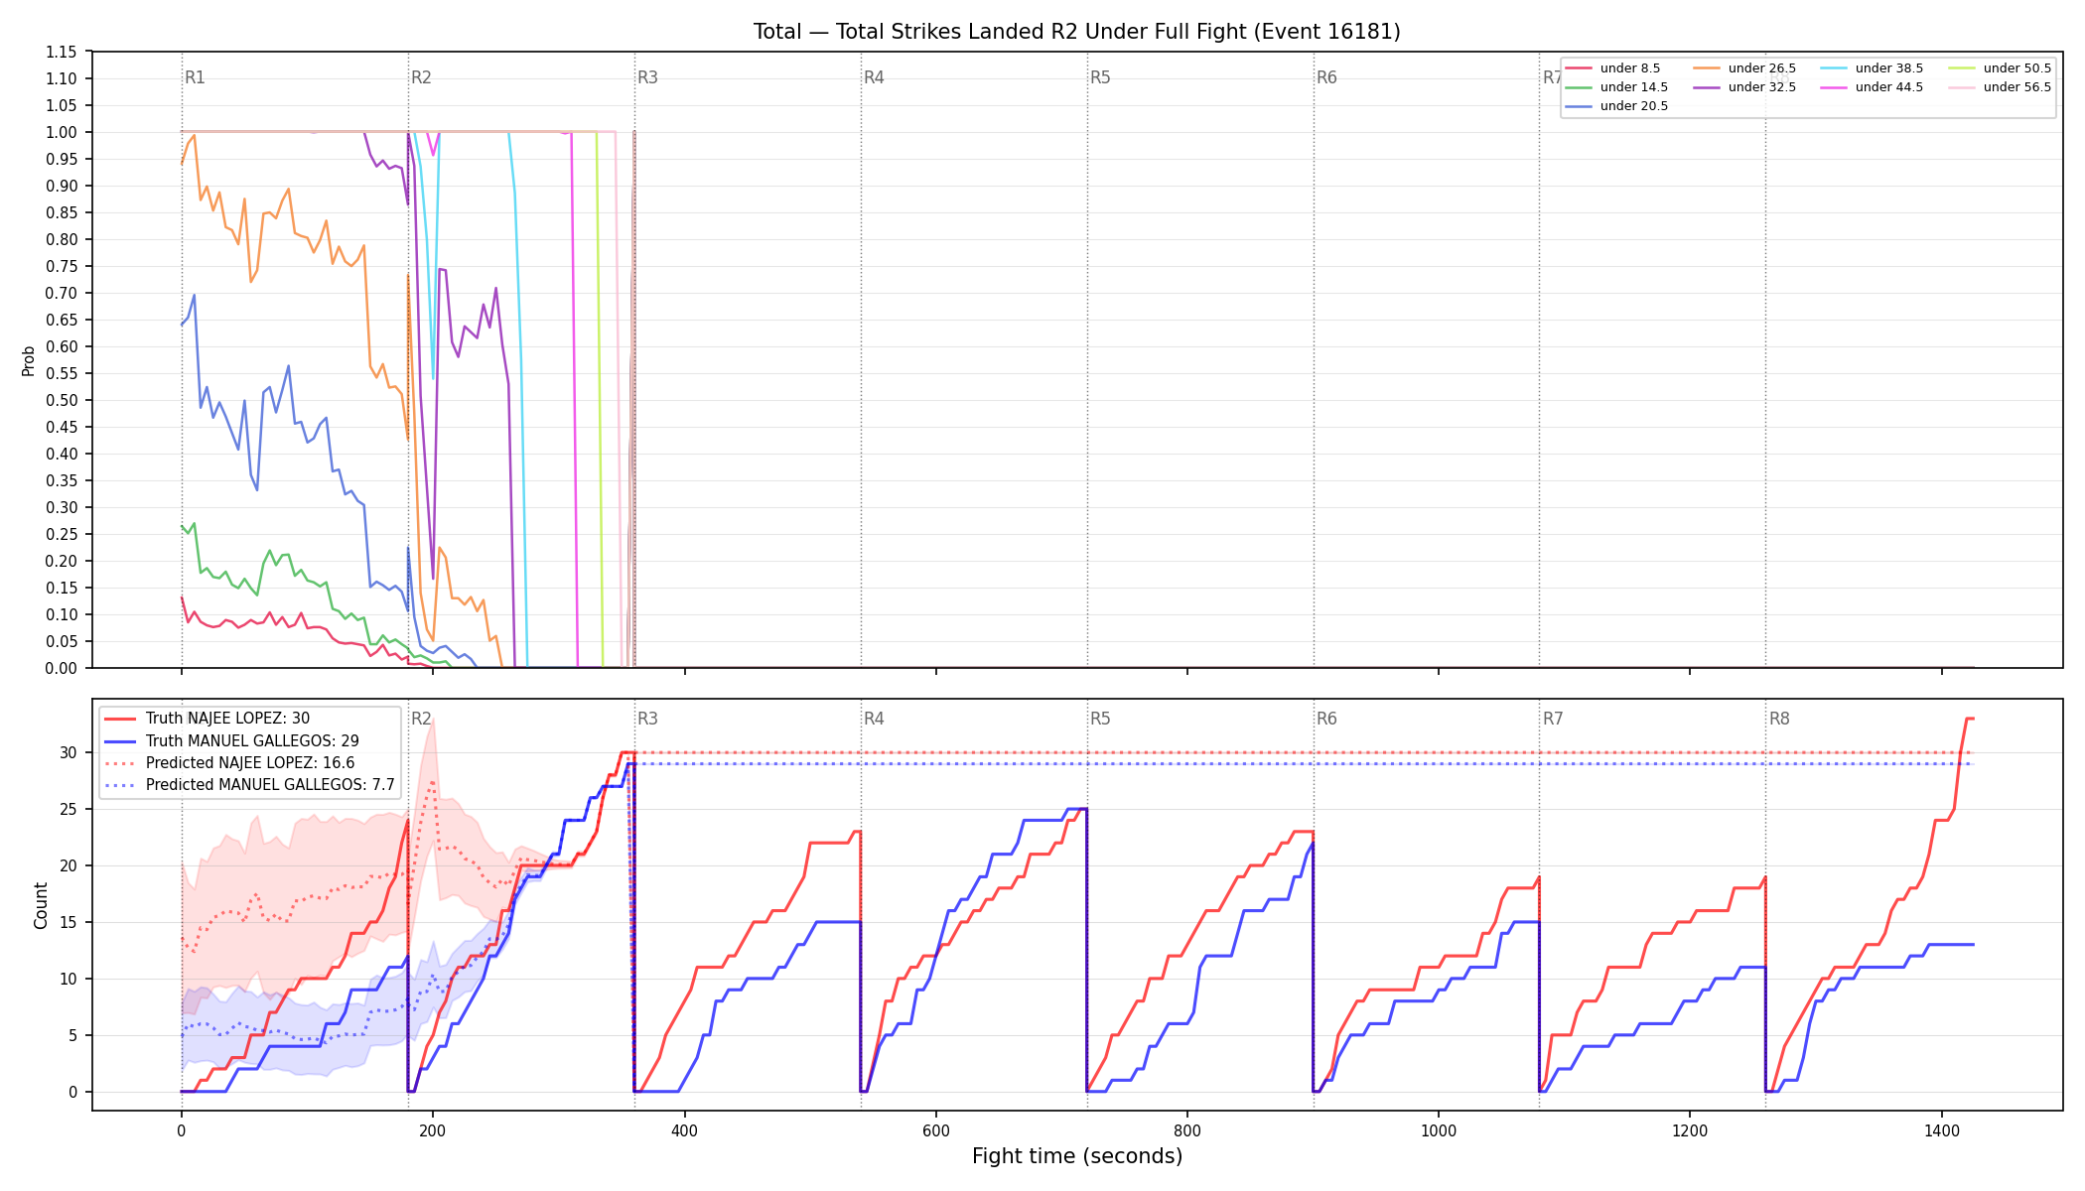Click the 1000 tick label on the x-axis
Image resolution: width=2085 pixels, height=1191 pixels.
pos(1439,1130)
